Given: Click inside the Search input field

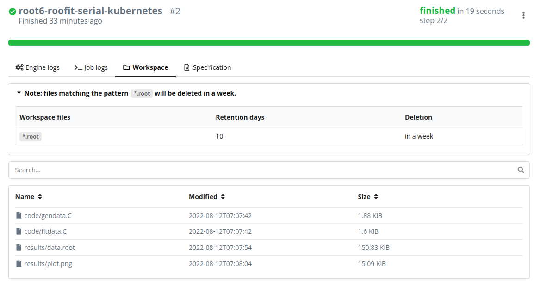Looking at the screenshot, I should 185,170.
